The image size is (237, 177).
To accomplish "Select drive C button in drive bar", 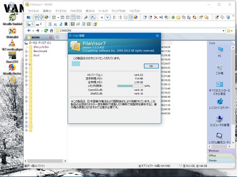I will [30, 24].
